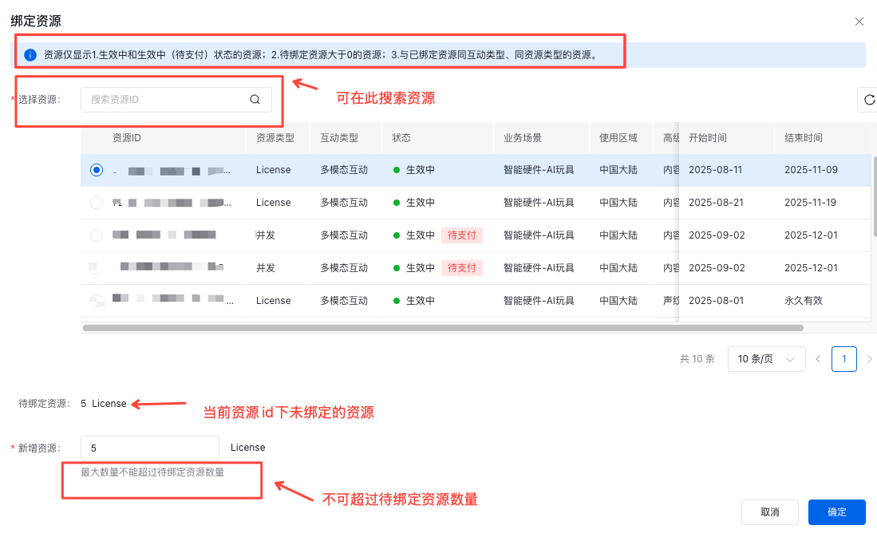This screenshot has height=541, width=877.
Task: Open the 10 条/页 page size dropdown
Action: [x=765, y=359]
